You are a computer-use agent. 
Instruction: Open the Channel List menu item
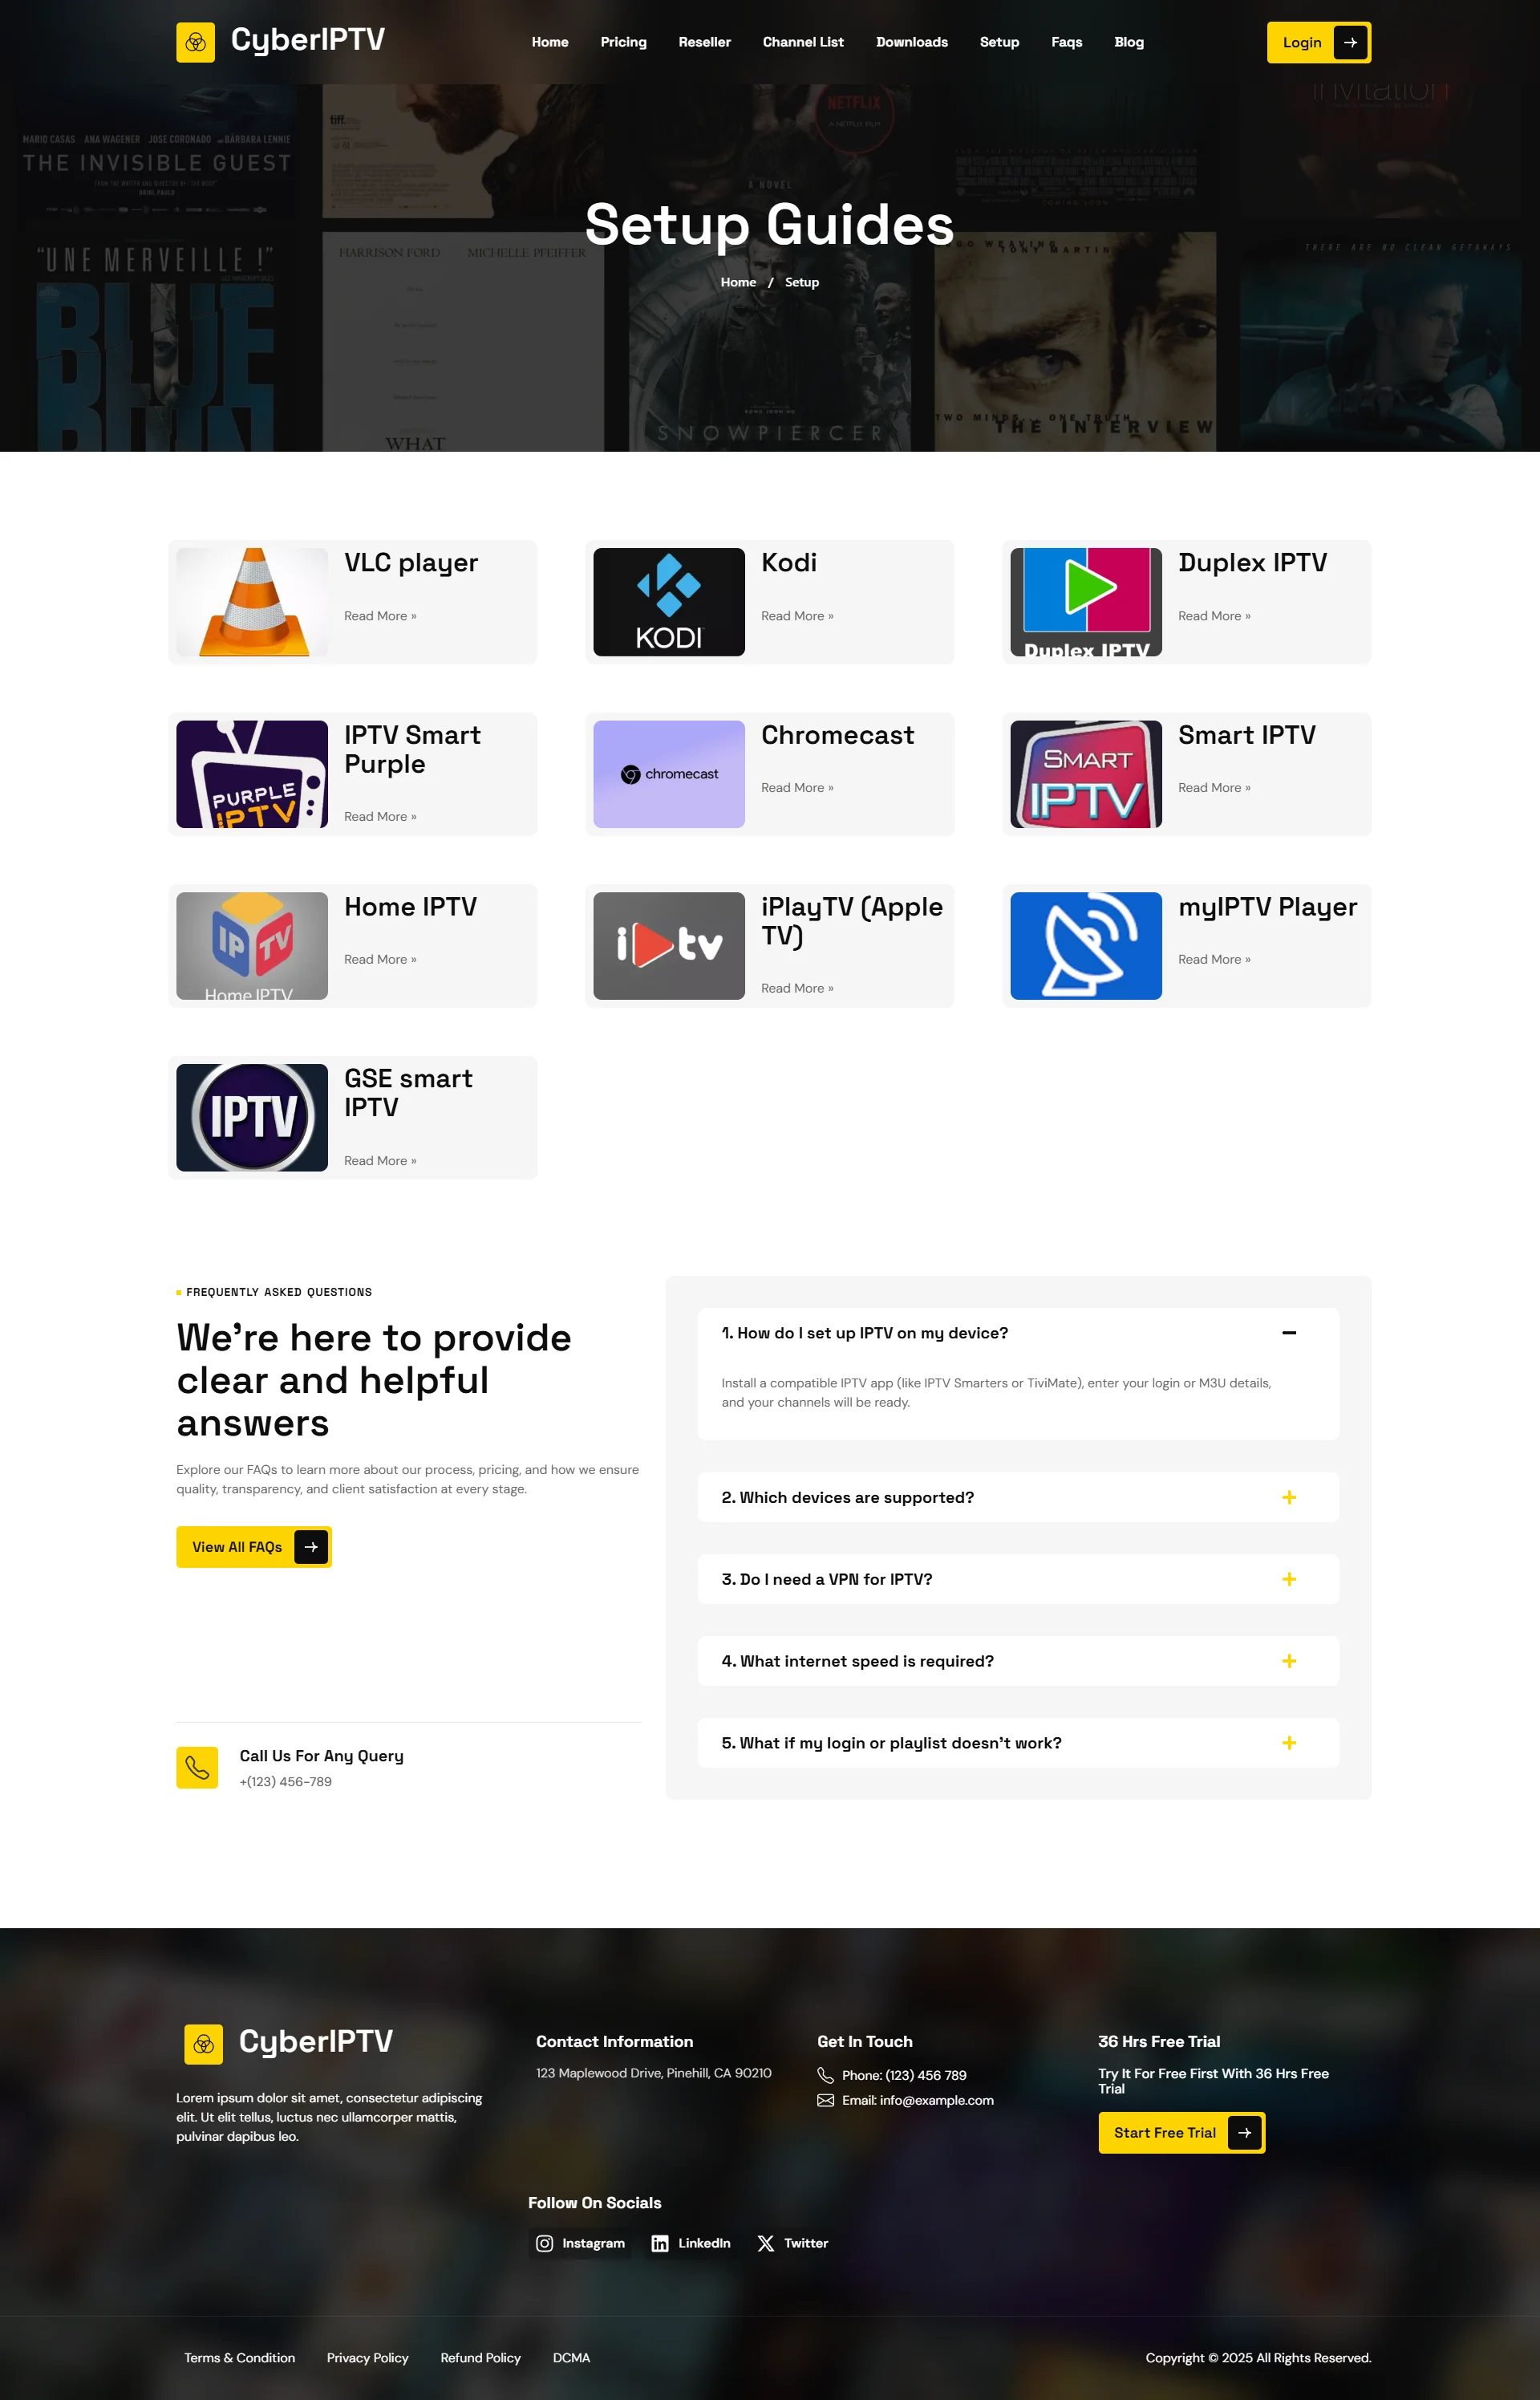pos(803,42)
